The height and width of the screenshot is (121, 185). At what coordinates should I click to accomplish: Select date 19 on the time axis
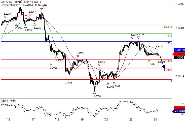[82, 119]
